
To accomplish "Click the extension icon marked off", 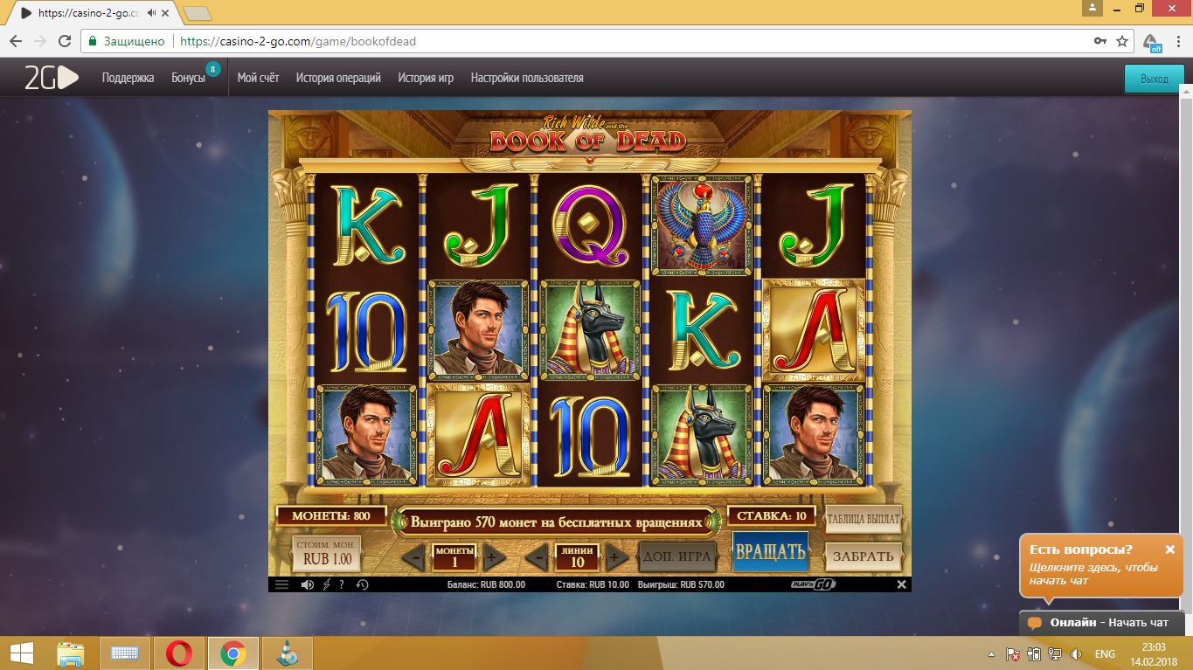I will pos(1152,42).
